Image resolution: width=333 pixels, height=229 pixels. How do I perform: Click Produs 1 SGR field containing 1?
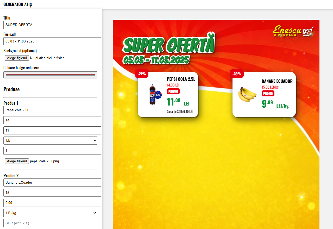pyautogui.click(x=52, y=151)
